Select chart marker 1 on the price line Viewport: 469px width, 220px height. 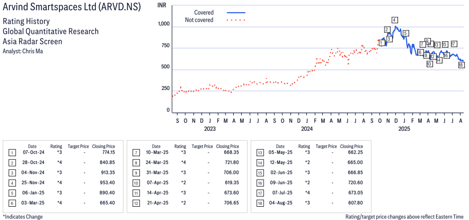[x=382, y=43]
